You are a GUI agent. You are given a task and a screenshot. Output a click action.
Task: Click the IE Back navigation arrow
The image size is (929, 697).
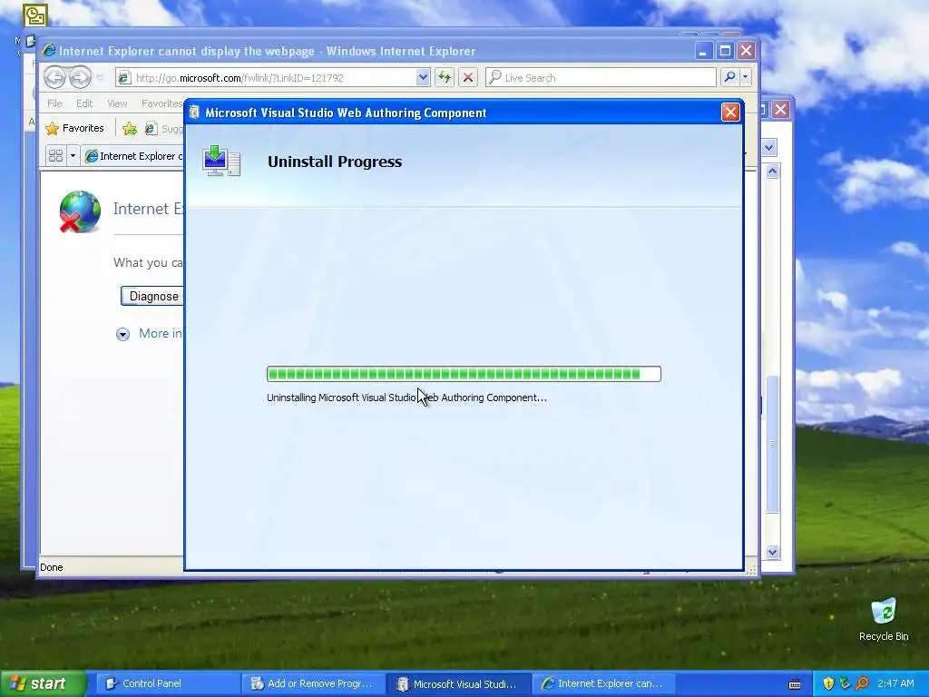pyautogui.click(x=55, y=78)
